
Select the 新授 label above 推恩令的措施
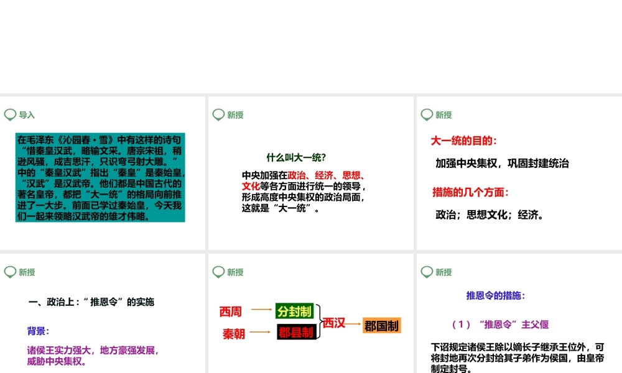[x=443, y=272]
